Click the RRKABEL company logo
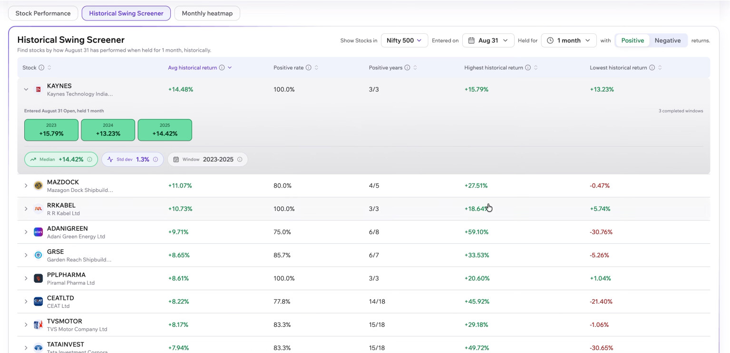This screenshot has height=353, width=730. click(39, 209)
